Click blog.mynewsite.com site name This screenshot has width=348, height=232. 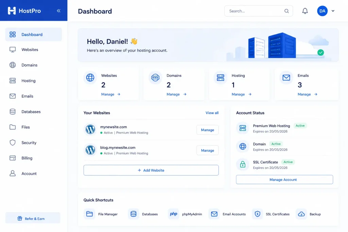(x=118, y=147)
